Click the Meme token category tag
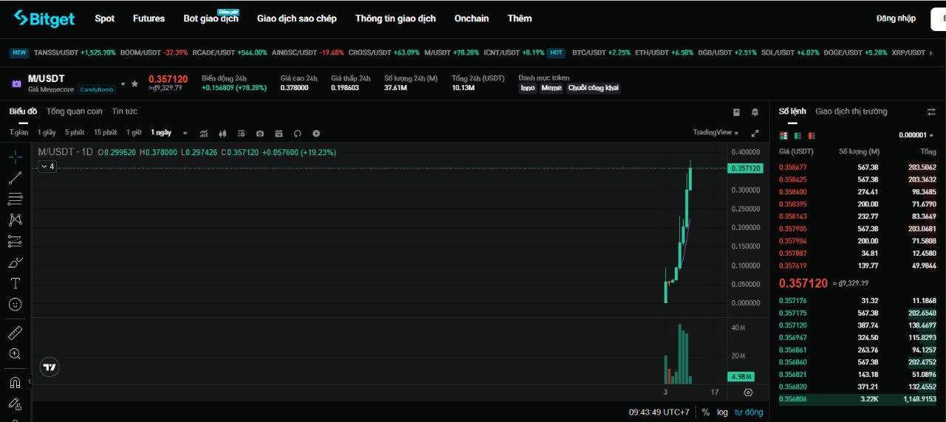The image size is (946, 422). point(551,88)
